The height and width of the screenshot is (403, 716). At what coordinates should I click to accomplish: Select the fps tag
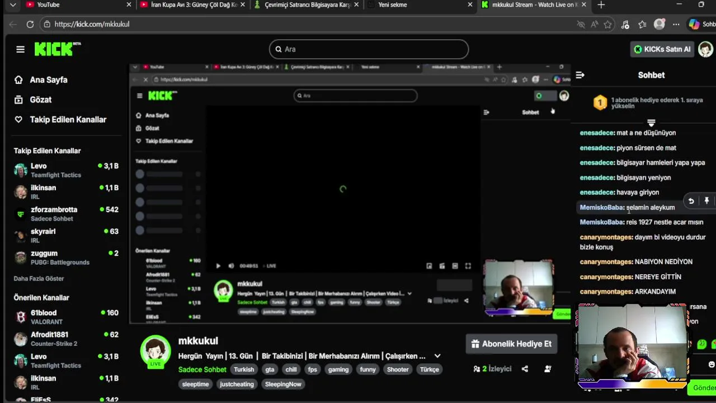pos(313,369)
